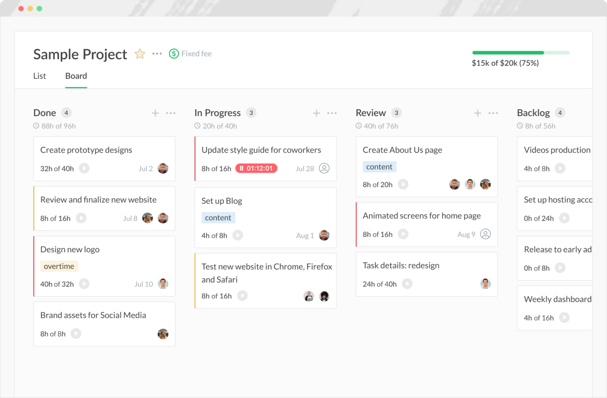
Task: Open the Done column overflow menu
Action: tap(171, 113)
